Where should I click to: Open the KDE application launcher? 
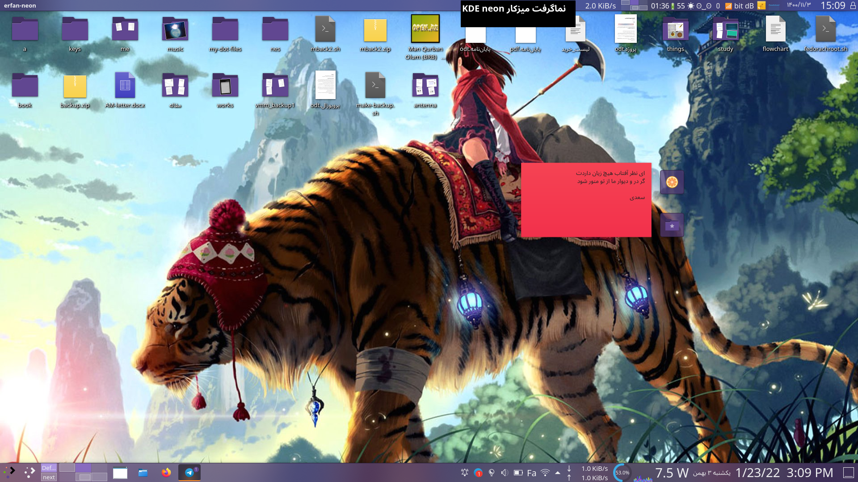click(x=10, y=472)
